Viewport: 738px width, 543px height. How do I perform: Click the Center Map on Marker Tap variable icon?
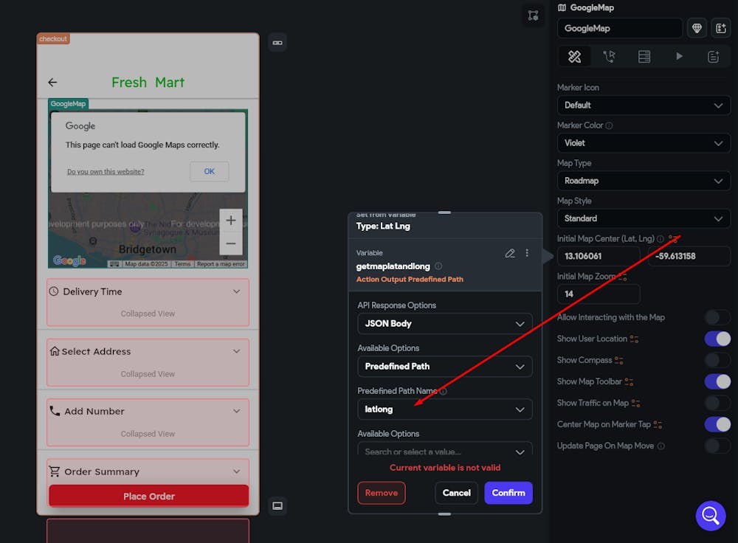658,424
